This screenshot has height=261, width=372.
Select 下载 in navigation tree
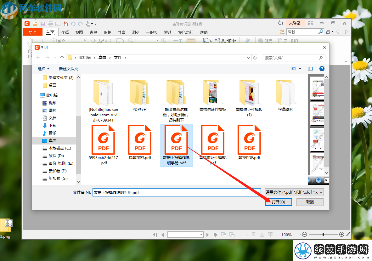[50, 126]
